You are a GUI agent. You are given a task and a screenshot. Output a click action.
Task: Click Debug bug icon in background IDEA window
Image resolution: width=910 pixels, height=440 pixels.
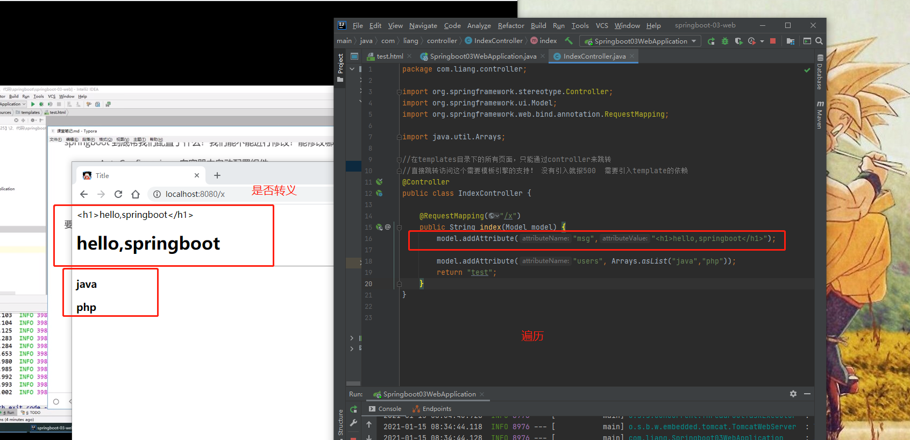tap(41, 104)
